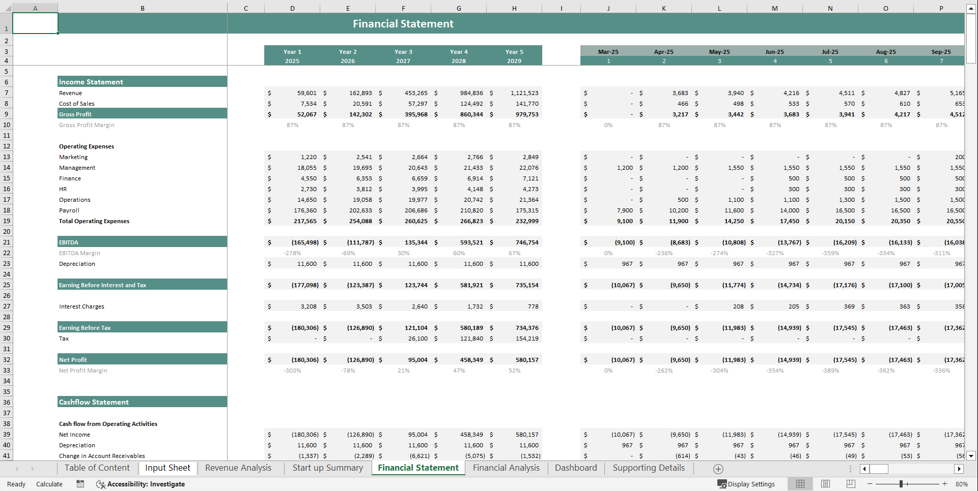978x491 pixels.
Task: Zoom out using the minus icon
Action: point(870,484)
